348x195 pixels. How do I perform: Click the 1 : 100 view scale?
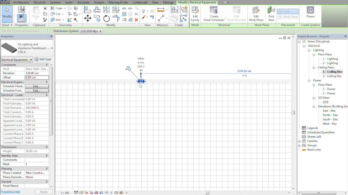click(65, 193)
